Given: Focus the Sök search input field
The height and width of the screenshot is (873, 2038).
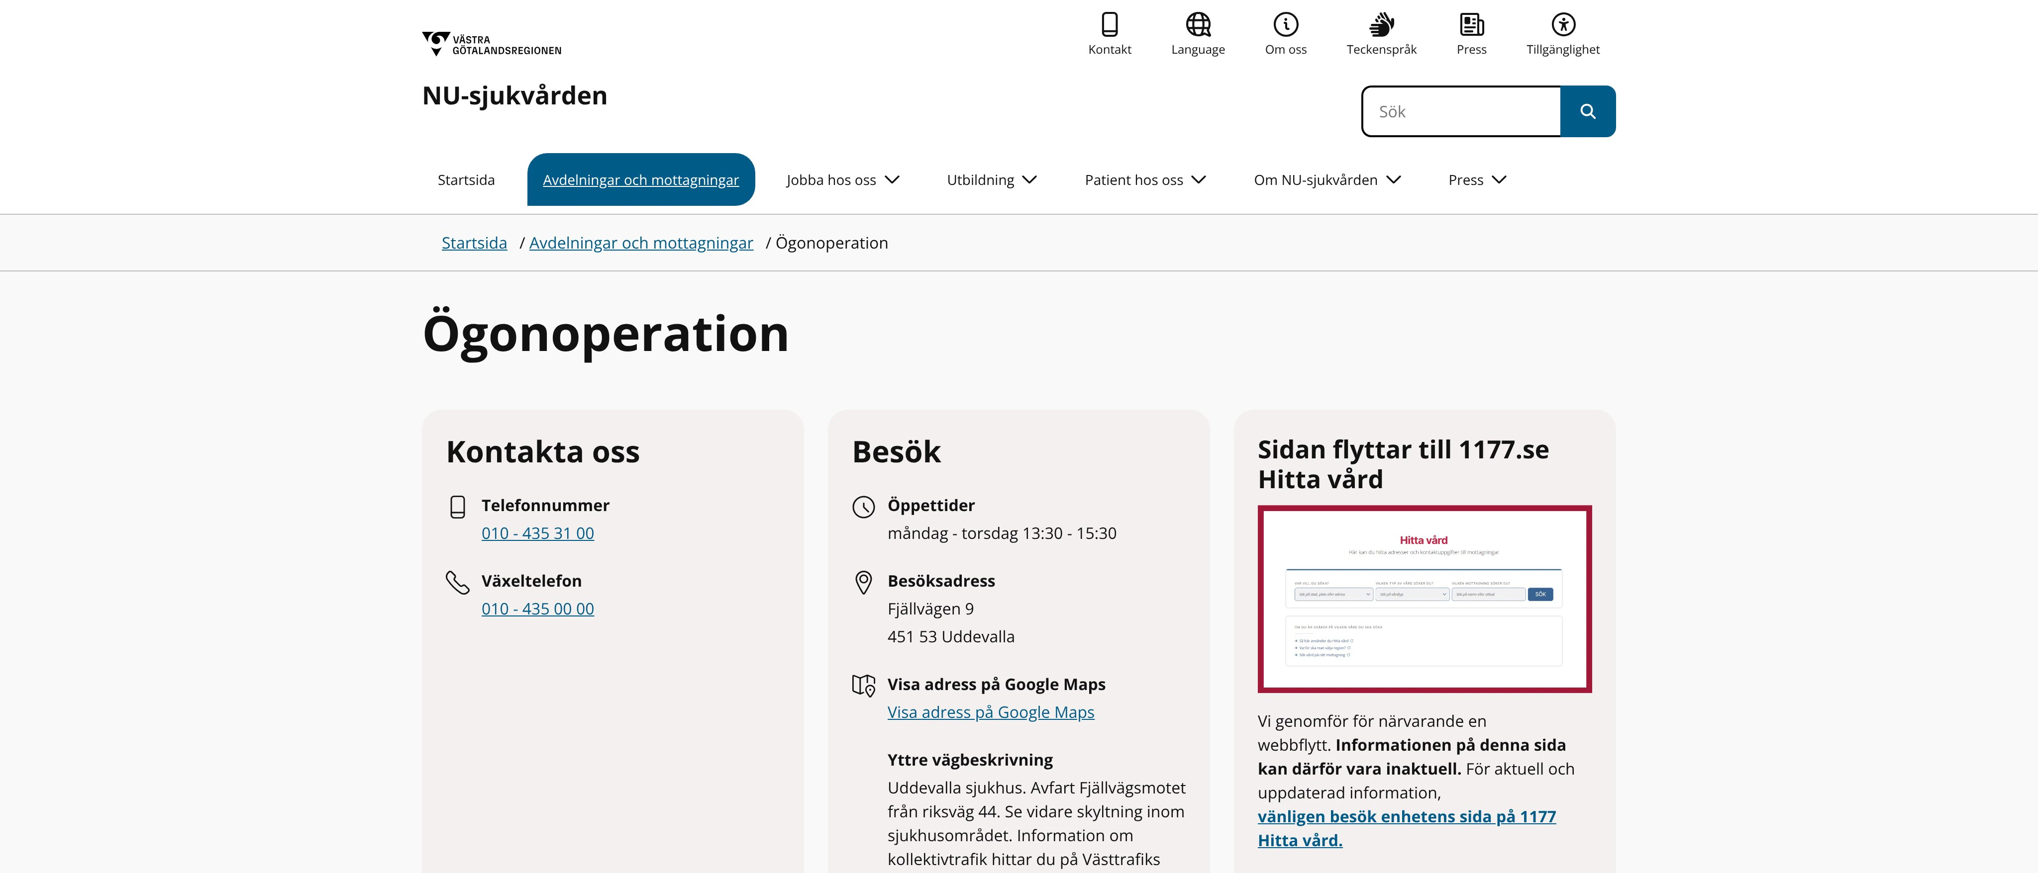Looking at the screenshot, I should 1461,111.
